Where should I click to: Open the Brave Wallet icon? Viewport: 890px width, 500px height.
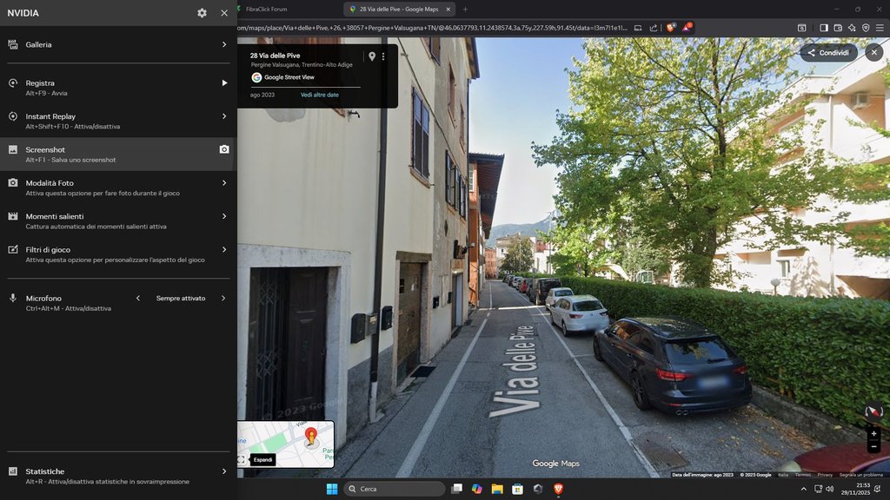tap(838, 28)
